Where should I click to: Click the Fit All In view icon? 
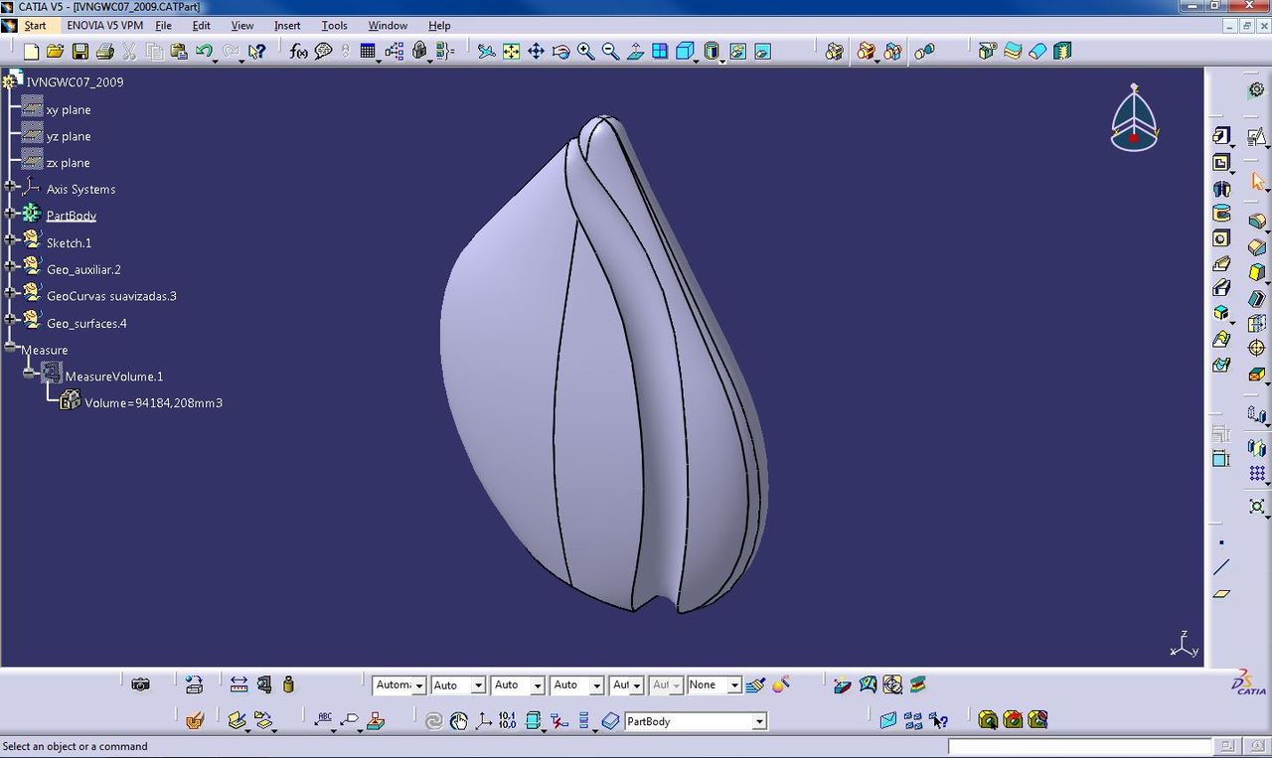pos(511,52)
